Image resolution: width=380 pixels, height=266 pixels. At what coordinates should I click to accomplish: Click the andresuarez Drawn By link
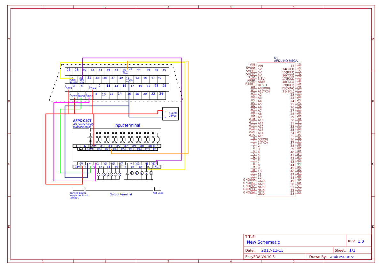(x=342, y=257)
